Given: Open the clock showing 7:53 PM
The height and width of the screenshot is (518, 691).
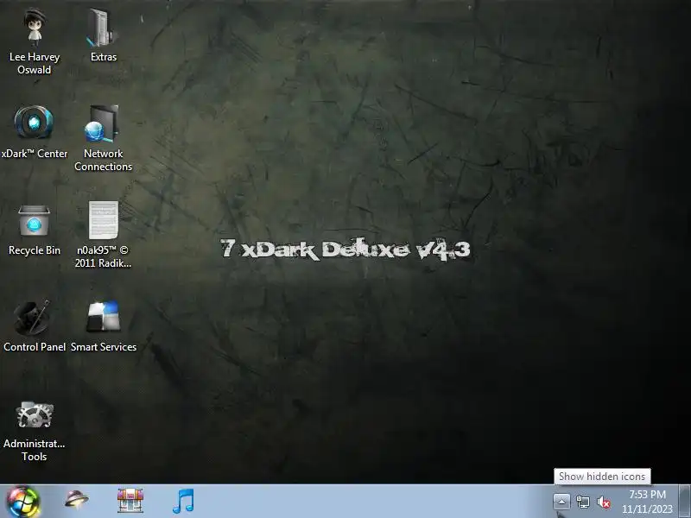Looking at the screenshot, I should click(647, 502).
